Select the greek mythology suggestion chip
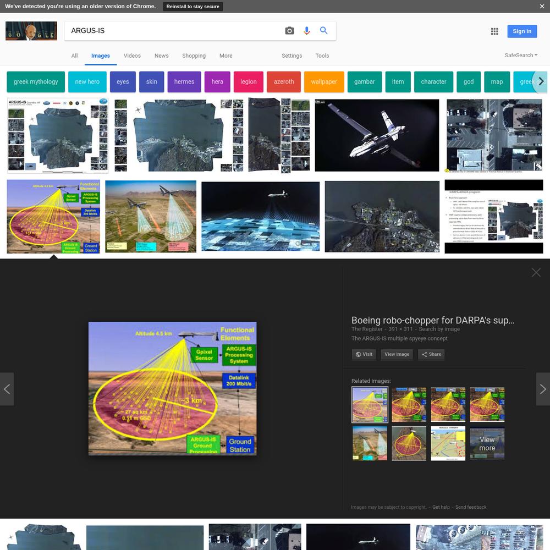Image resolution: width=550 pixels, height=550 pixels. (36, 82)
